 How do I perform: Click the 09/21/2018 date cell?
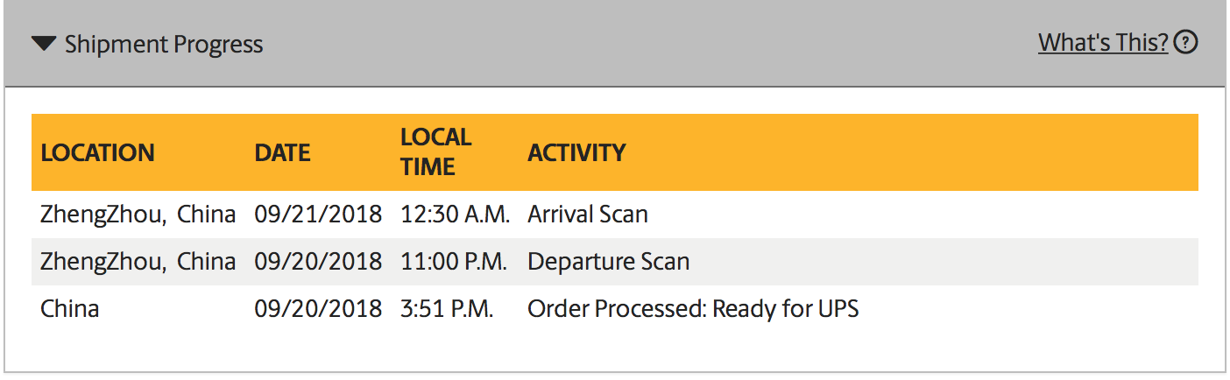point(318,215)
